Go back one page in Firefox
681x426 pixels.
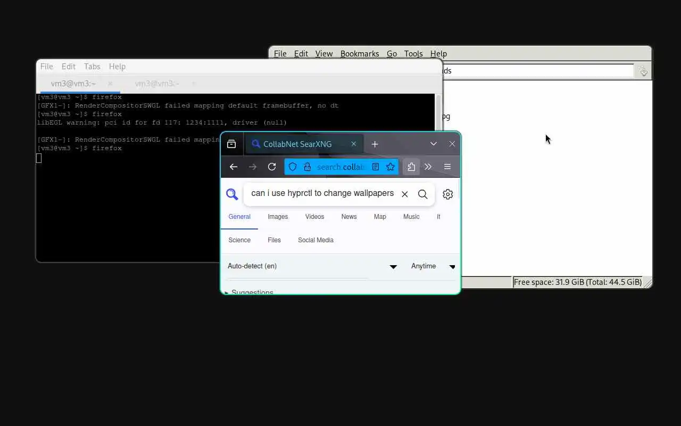pos(234,167)
